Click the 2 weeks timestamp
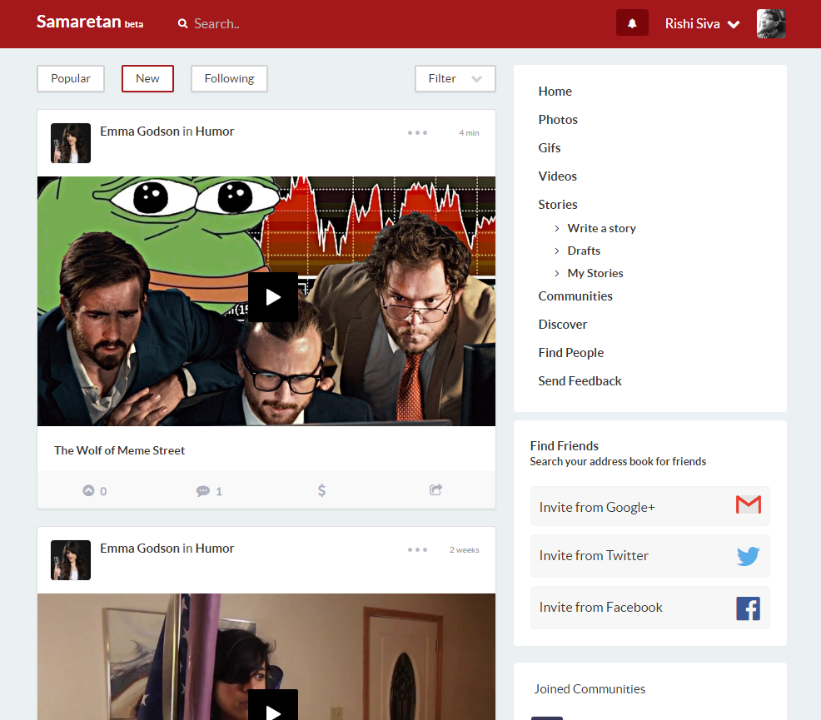The image size is (821, 720). click(x=465, y=550)
